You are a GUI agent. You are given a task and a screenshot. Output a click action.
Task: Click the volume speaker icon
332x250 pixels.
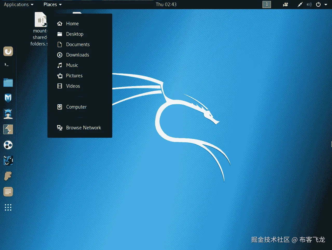pos(309,4)
